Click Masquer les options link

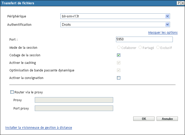click(x=163, y=33)
